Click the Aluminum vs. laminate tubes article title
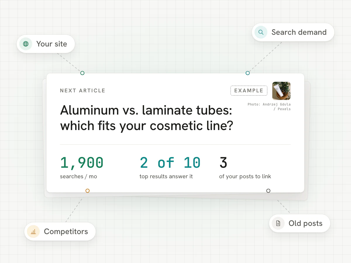This screenshot has width=351, height=263. tap(146, 118)
